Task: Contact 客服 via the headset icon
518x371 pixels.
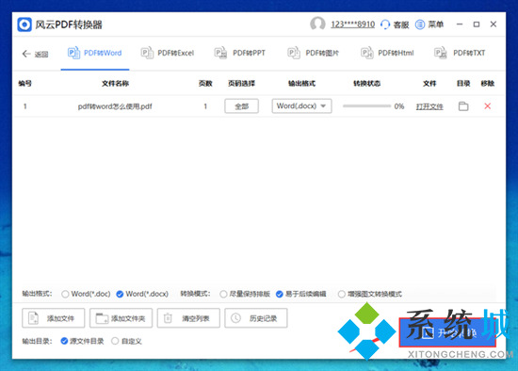Action: click(x=385, y=24)
